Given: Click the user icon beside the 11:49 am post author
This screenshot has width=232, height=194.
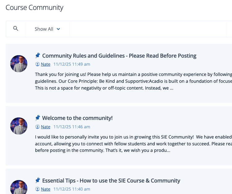Looking at the screenshot, I should (38, 64).
